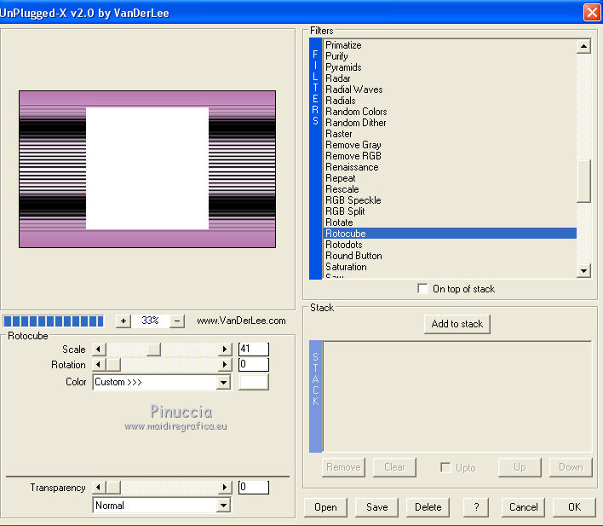Image resolution: width=603 pixels, height=526 pixels.
Task: Click Transparency slider left arrow
Action: pos(99,488)
